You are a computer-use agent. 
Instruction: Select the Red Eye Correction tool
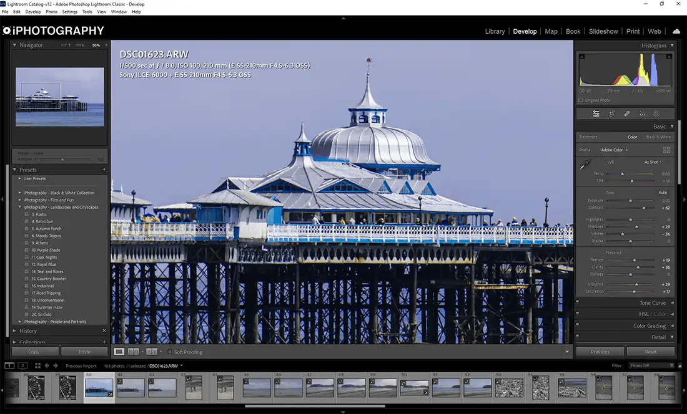642,113
